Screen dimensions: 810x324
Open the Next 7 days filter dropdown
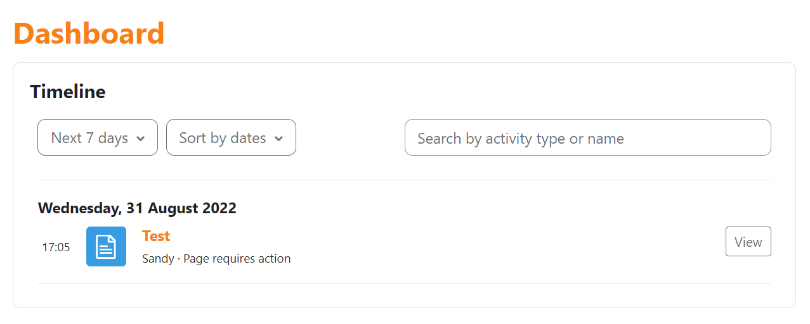tap(98, 137)
